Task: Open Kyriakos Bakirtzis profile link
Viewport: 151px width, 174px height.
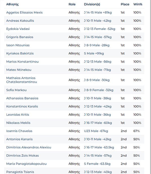Action: 20,53
